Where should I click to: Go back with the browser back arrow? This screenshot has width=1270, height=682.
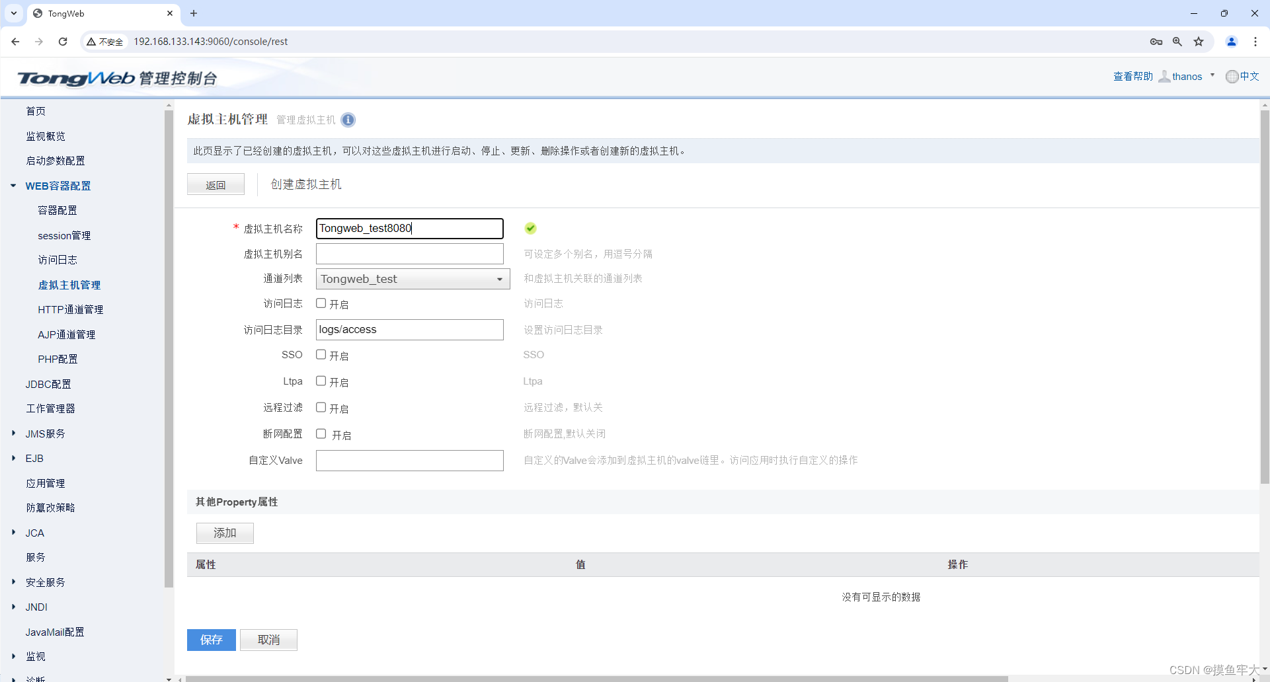(15, 42)
